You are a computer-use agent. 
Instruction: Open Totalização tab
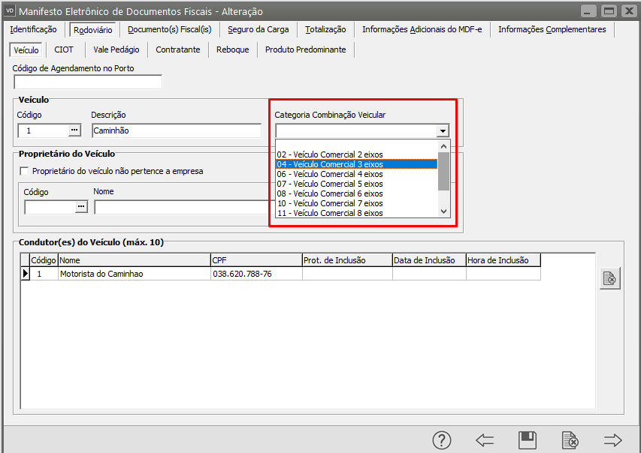(x=325, y=29)
